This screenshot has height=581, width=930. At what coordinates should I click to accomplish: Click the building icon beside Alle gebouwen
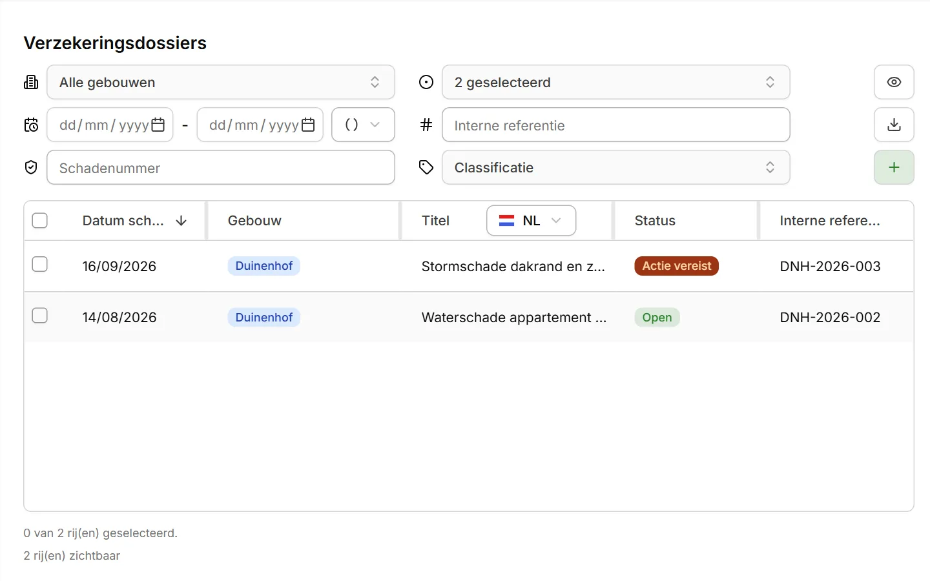(31, 82)
